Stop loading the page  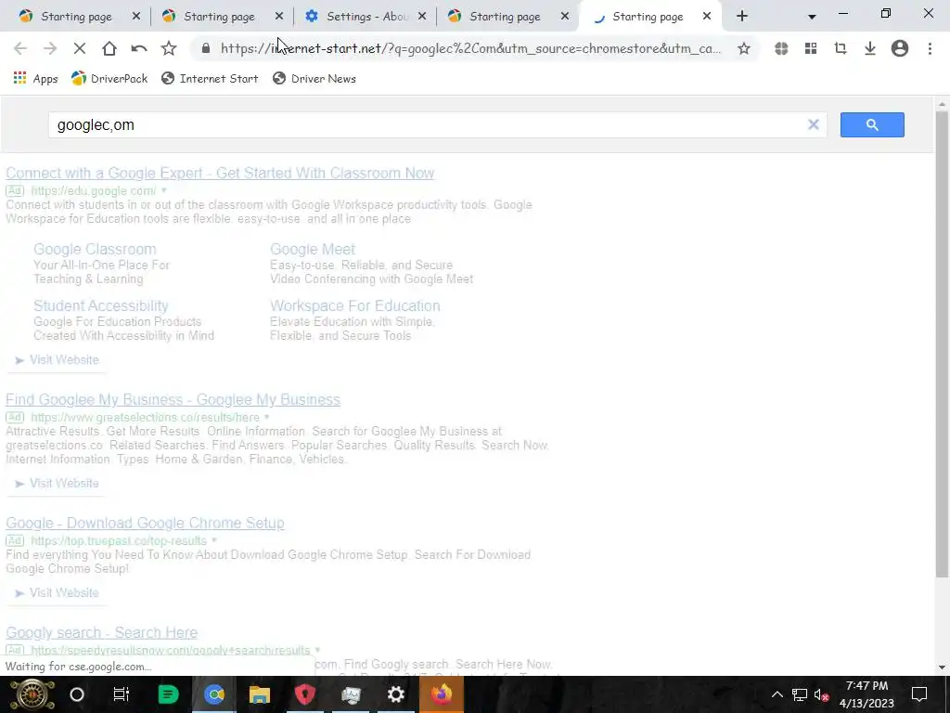click(80, 48)
